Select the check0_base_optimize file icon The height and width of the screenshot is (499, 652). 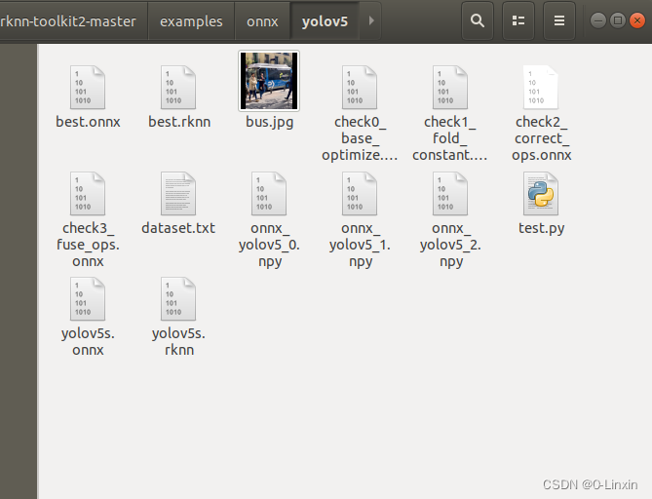pyautogui.click(x=360, y=88)
